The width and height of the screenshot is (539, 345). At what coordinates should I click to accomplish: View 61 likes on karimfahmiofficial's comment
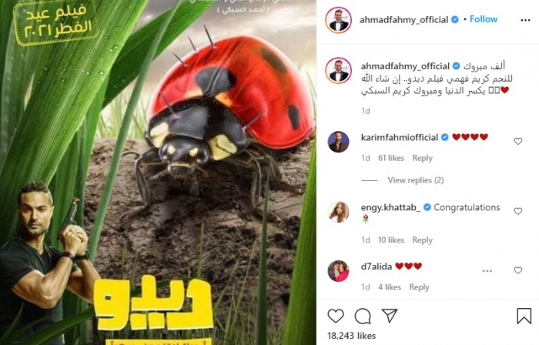click(391, 158)
